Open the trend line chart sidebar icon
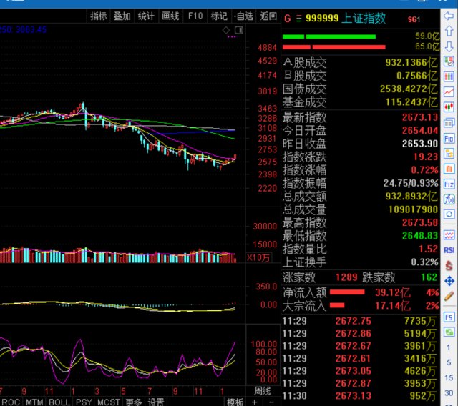Image resolution: width=458 pixels, height=406 pixels. pos(449,91)
